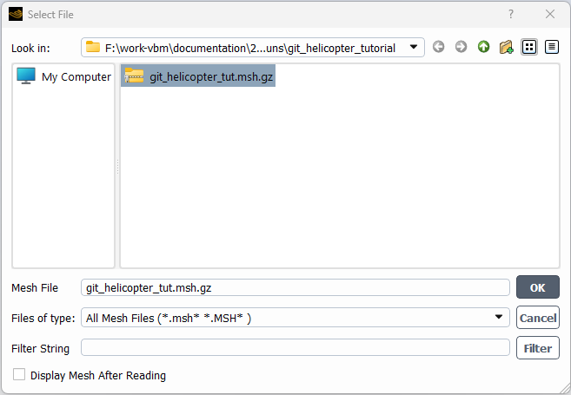
Task: Navigate up to parent directory
Action: pyautogui.click(x=483, y=47)
